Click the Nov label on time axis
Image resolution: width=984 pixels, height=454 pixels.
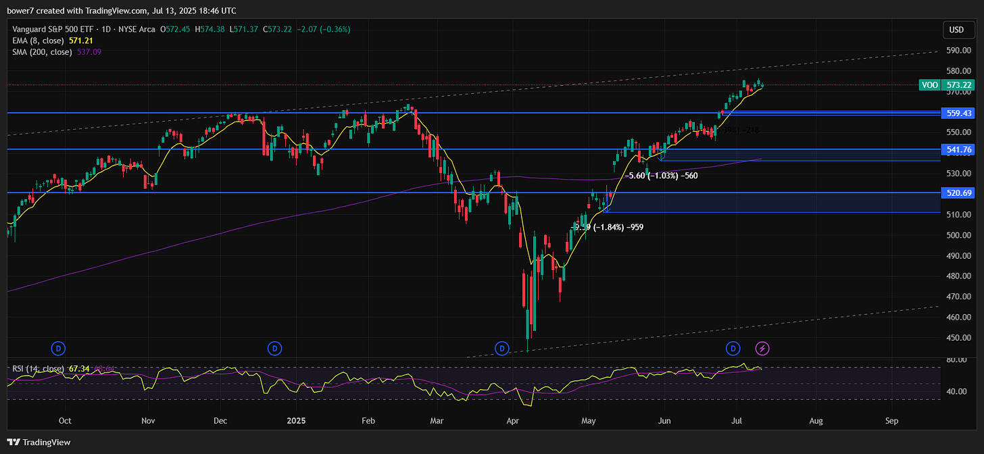click(149, 420)
